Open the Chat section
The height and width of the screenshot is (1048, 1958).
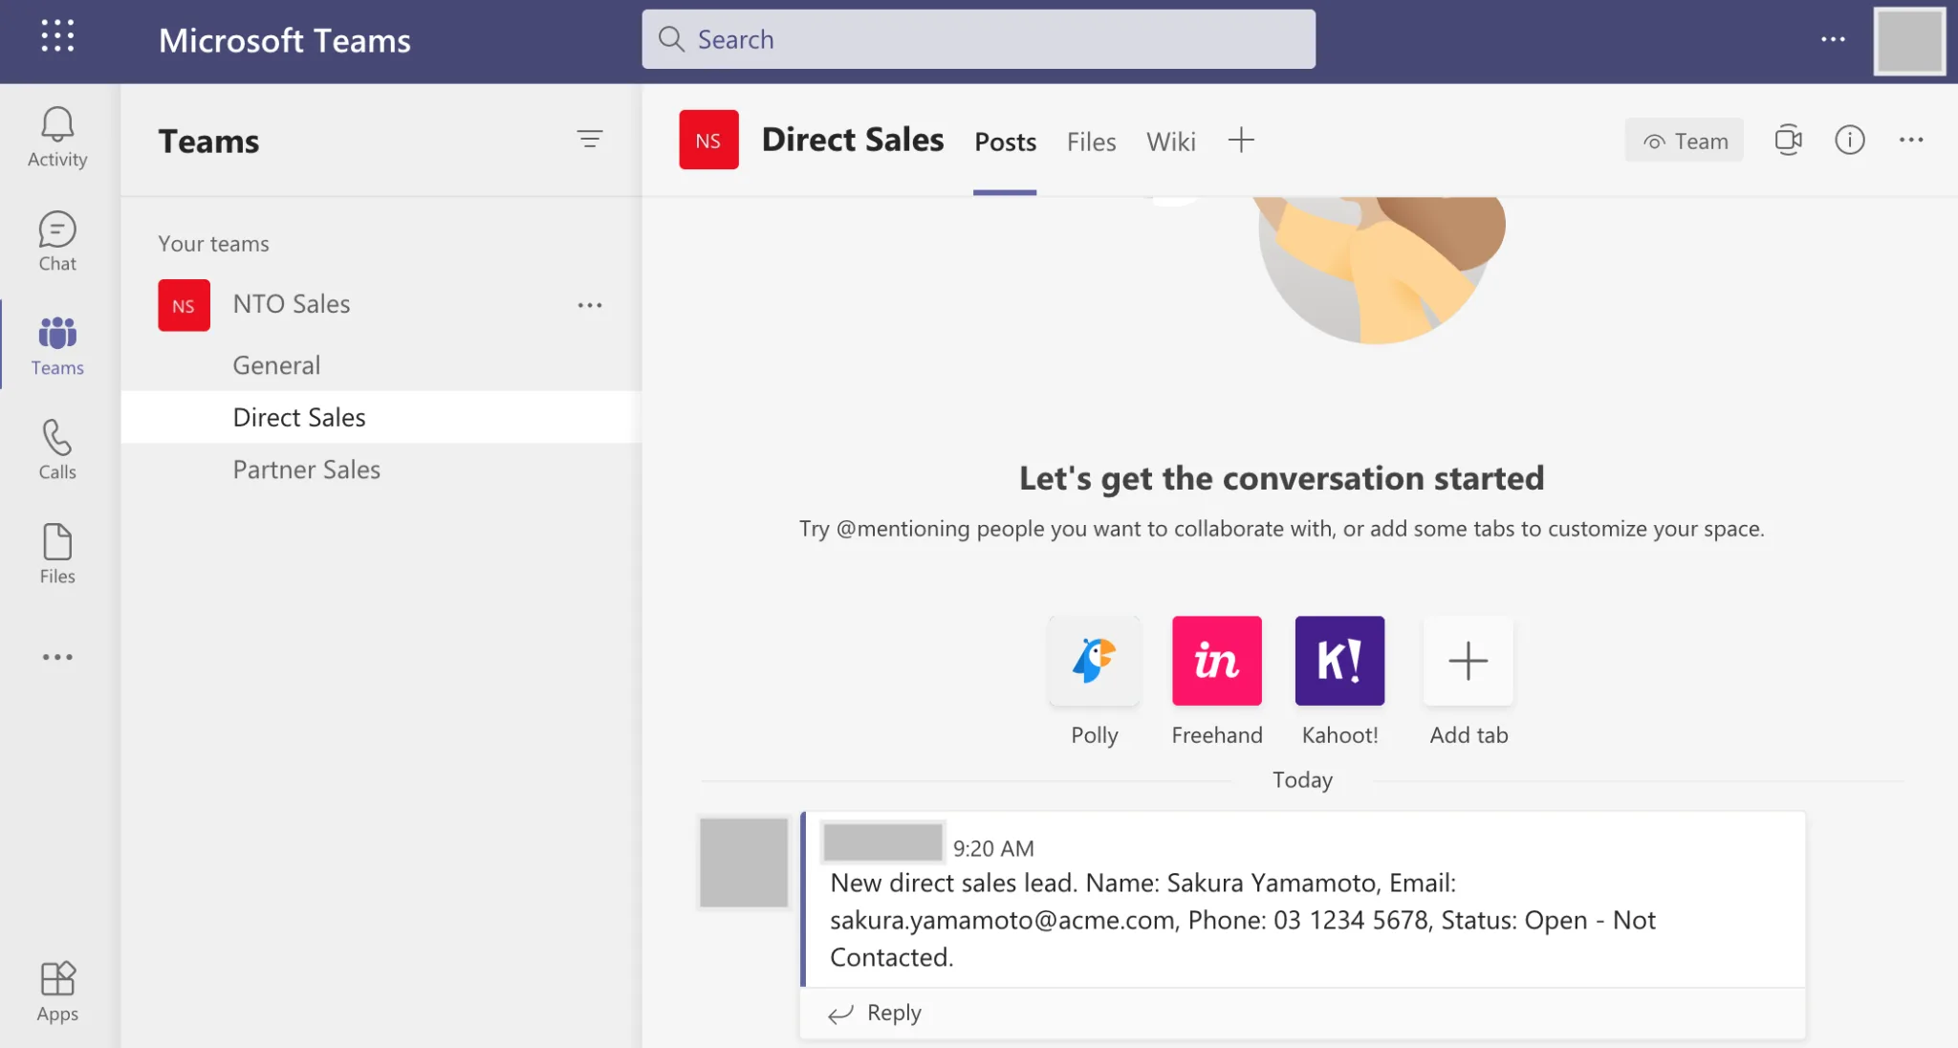(x=57, y=240)
